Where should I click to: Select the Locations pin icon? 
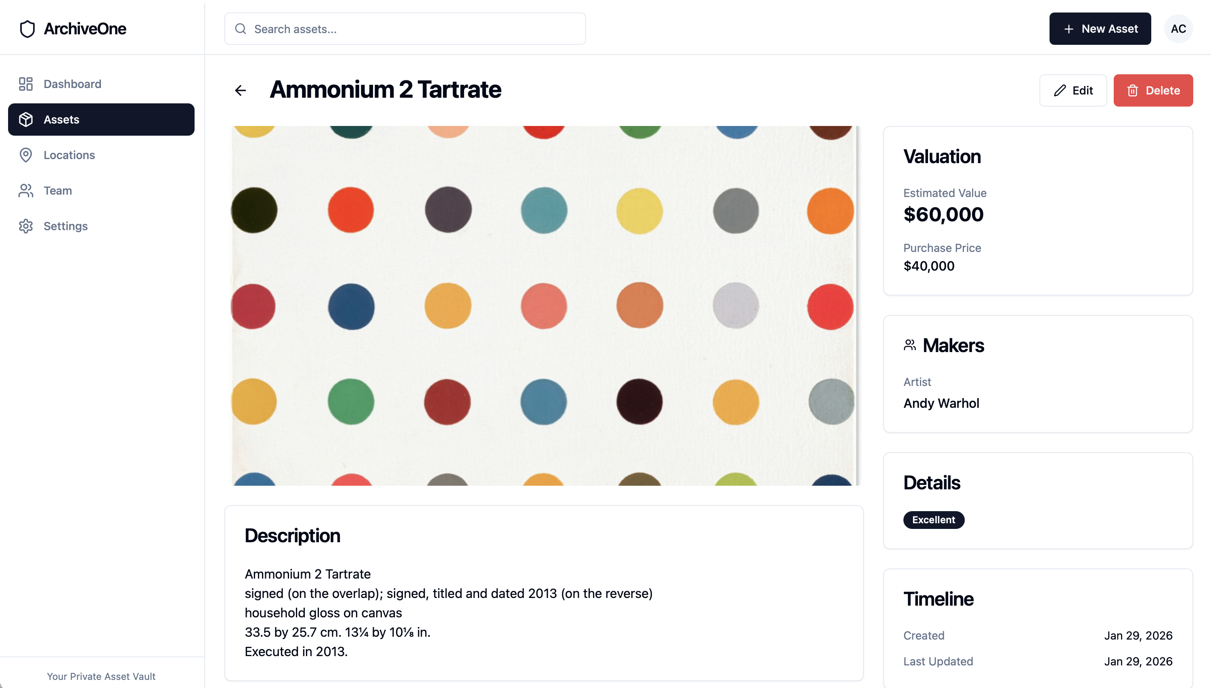[25, 155]
